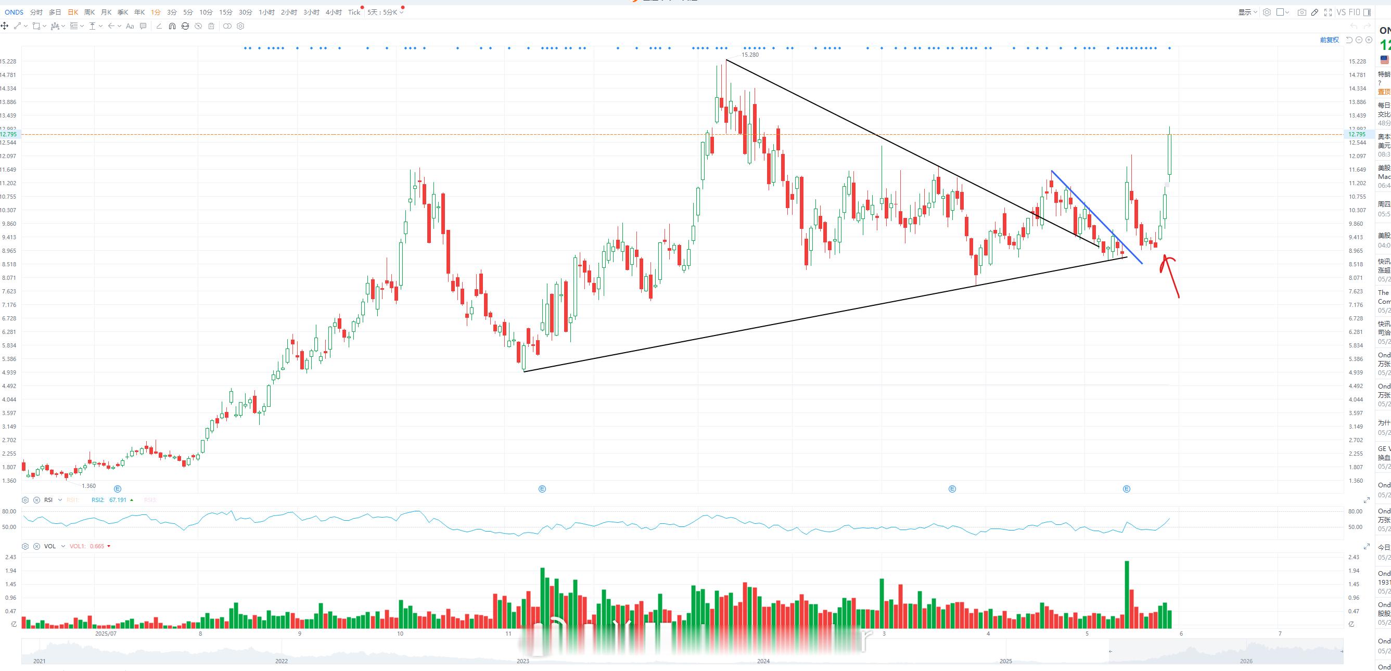The height and width of the screenshot is (671, 1391).
Task: Expand rectangle tool options arrow
Action: (x=44, y=26)
